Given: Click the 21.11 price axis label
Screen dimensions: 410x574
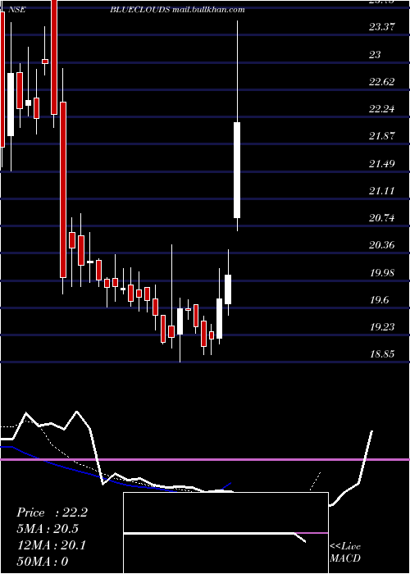Looking at the screenshot, I should 382,191.
